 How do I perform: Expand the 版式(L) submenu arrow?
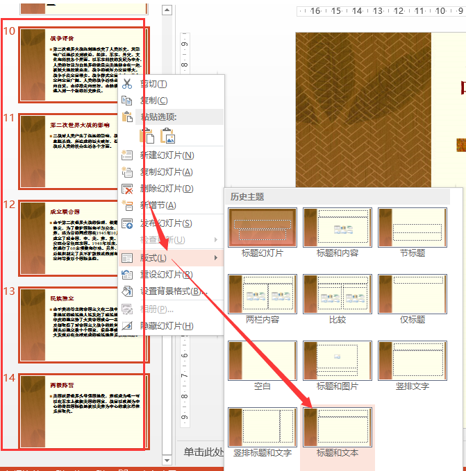point(215,258)
